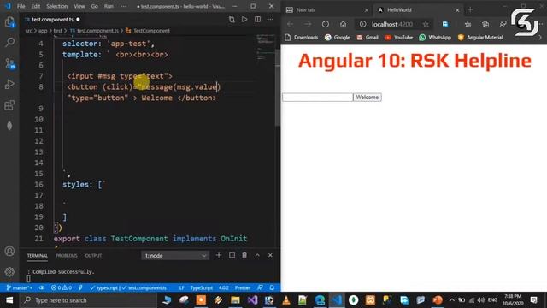Viewport: 547px width, 308px height.
Task: Select terminal instance dropdown '1: node'
Action: coord(175,256)
